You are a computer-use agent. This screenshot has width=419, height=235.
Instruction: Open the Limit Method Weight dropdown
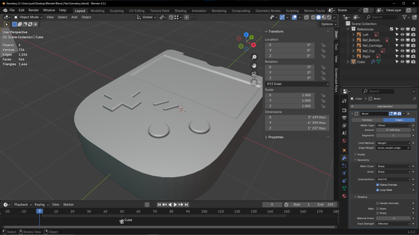pyautogui.click(x=393, y=143)
